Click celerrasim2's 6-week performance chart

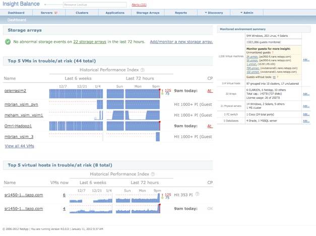76,94
